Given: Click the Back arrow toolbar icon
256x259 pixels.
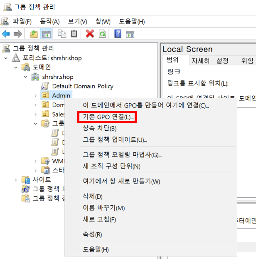Looking at the screenshot, I should click(6, 34).
